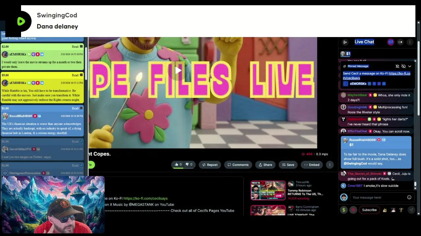Collapse the Pinned Message chevron
The image size is (421, 236).
pos(410,66)
